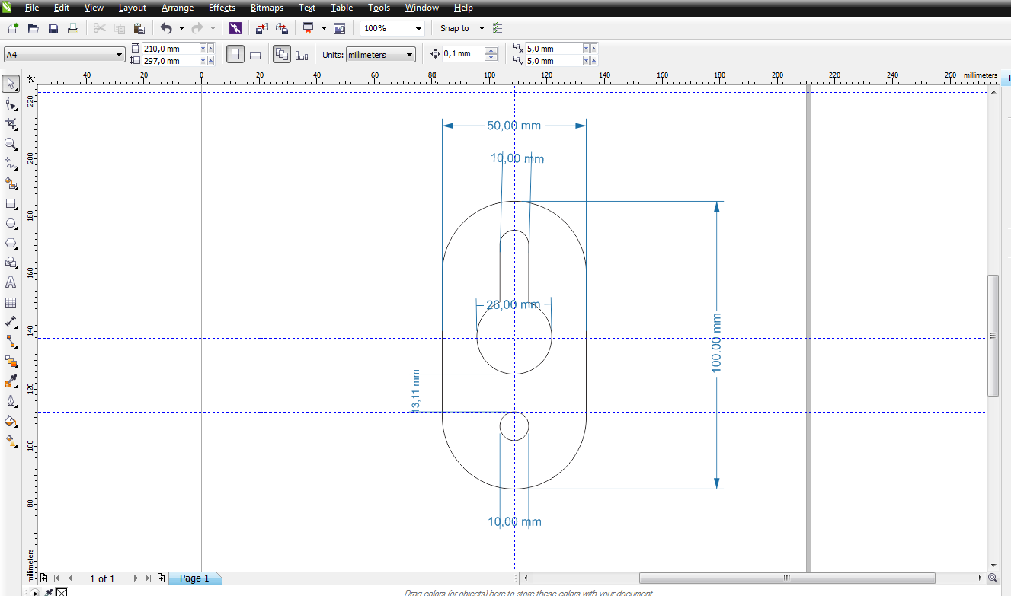
Task: Go to the first page
Action: [58, 578]
